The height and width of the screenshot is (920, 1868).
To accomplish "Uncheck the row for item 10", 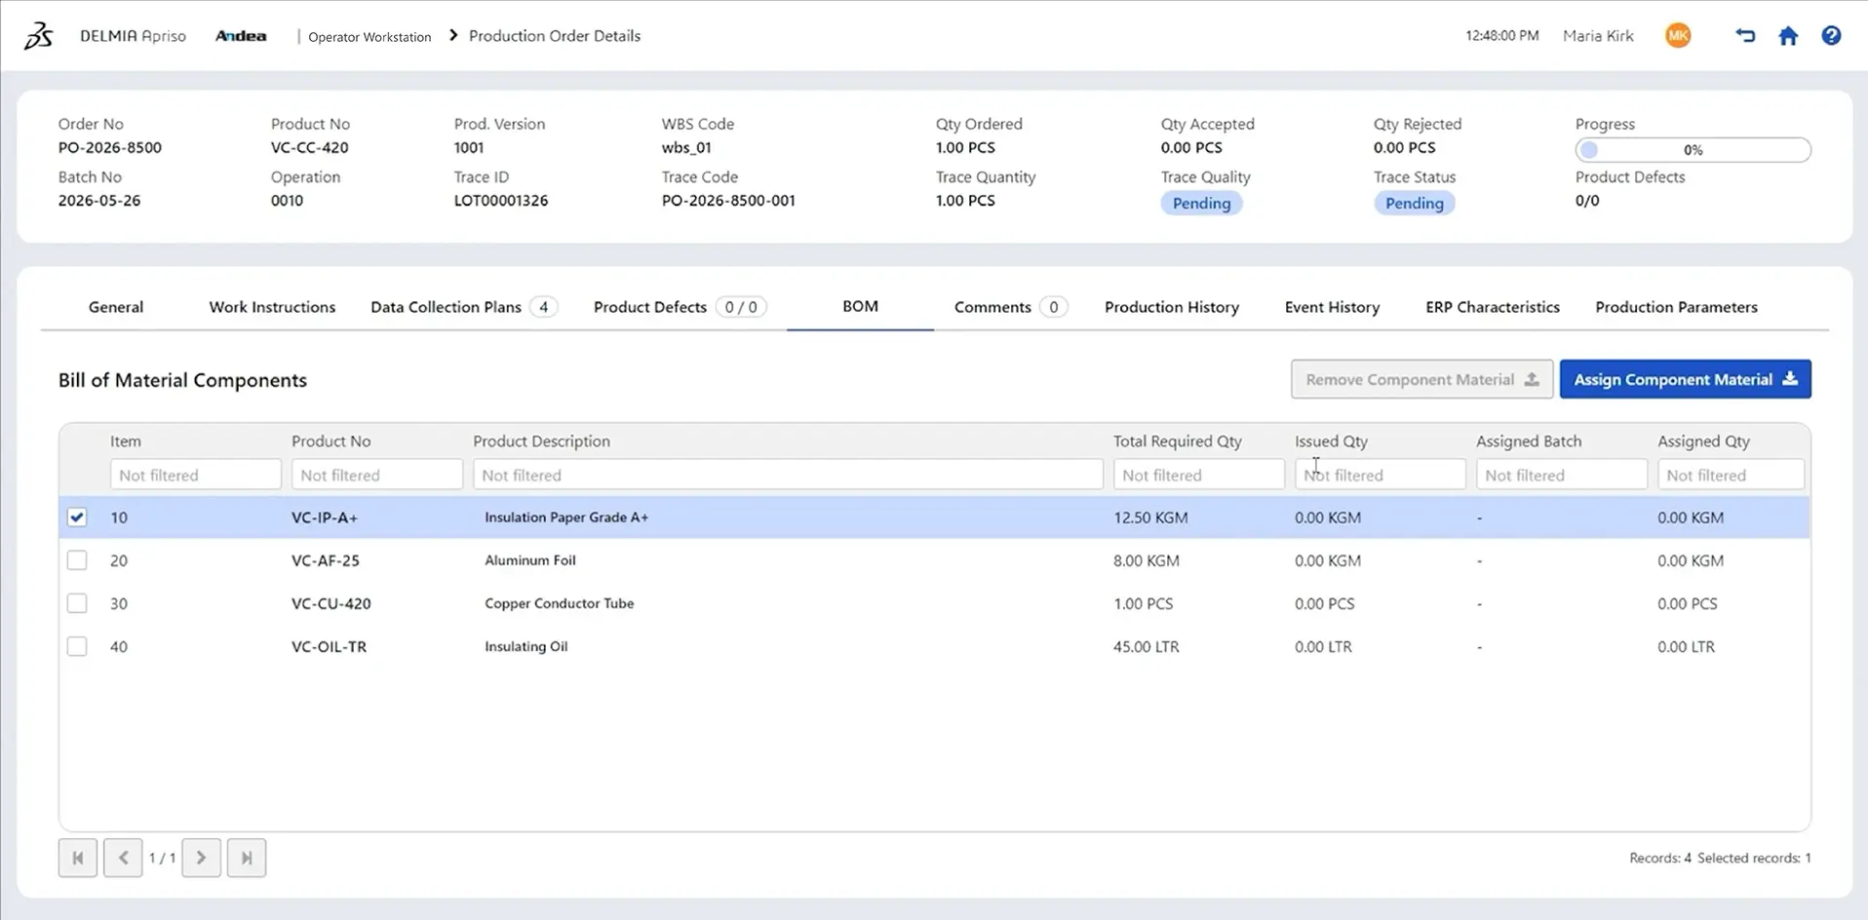I will [x=77, y=517].
